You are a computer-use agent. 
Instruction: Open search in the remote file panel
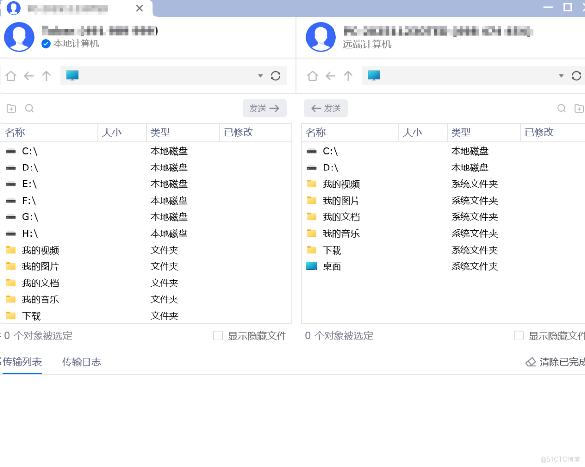click(x=561, y=108)
